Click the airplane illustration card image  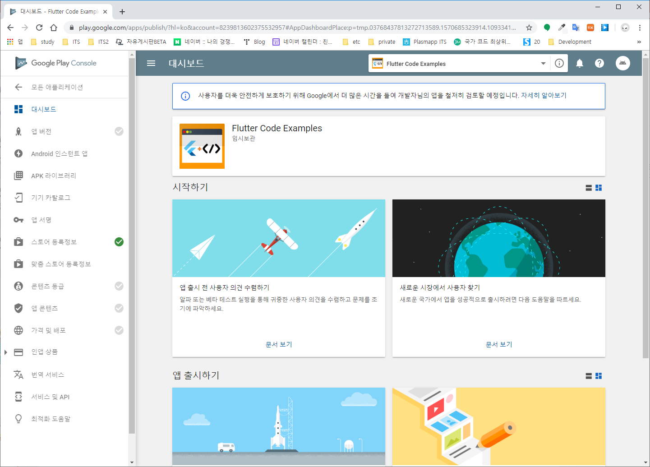[x=279, y=238]
